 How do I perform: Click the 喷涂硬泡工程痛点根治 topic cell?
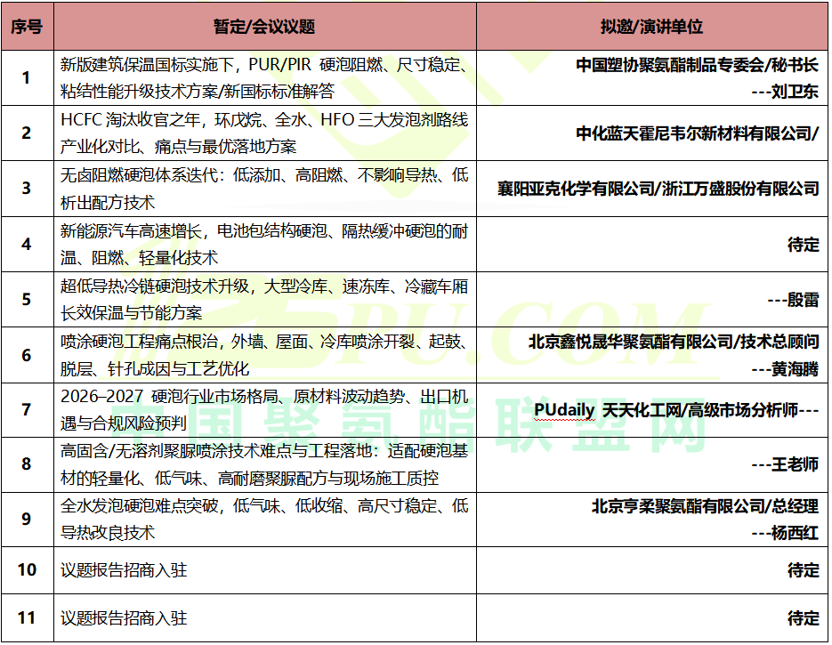coord(265,355)
